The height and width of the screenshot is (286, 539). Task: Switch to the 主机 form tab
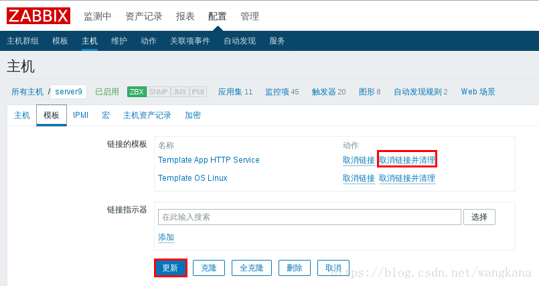22,115
